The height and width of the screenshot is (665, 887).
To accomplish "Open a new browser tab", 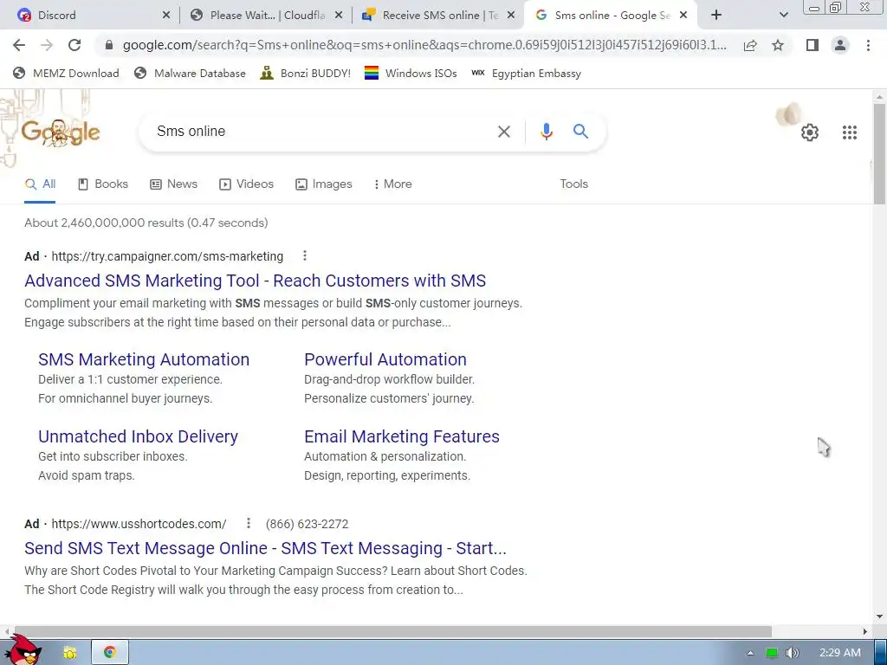I will click(x=716, y=16).
